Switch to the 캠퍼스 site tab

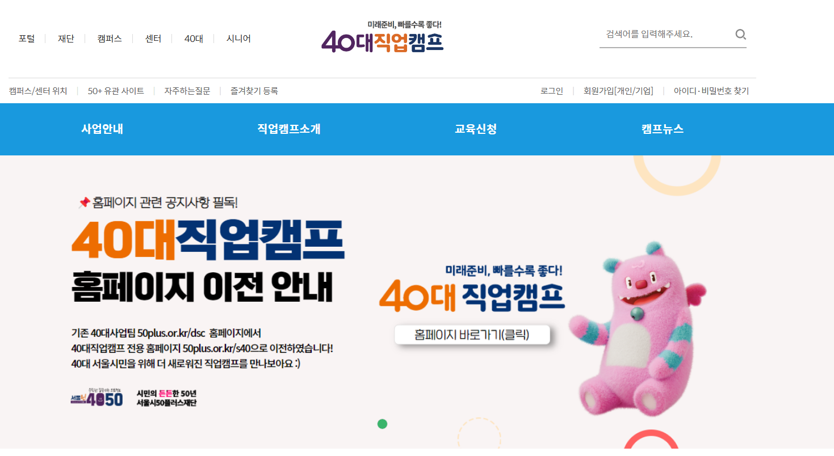(110, 39)
